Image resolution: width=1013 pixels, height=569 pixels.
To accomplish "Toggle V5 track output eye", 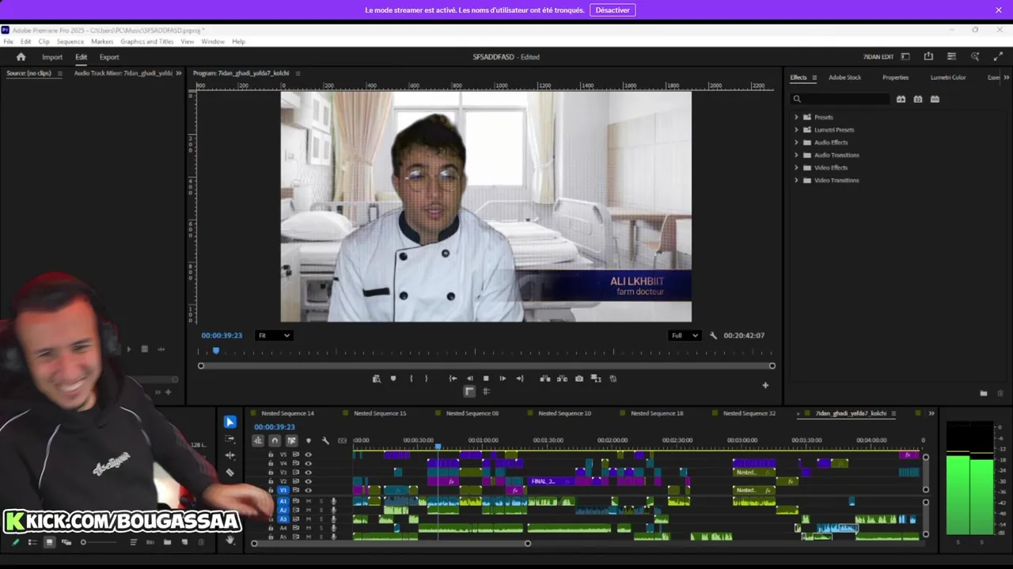I will [x=309, y=454].
